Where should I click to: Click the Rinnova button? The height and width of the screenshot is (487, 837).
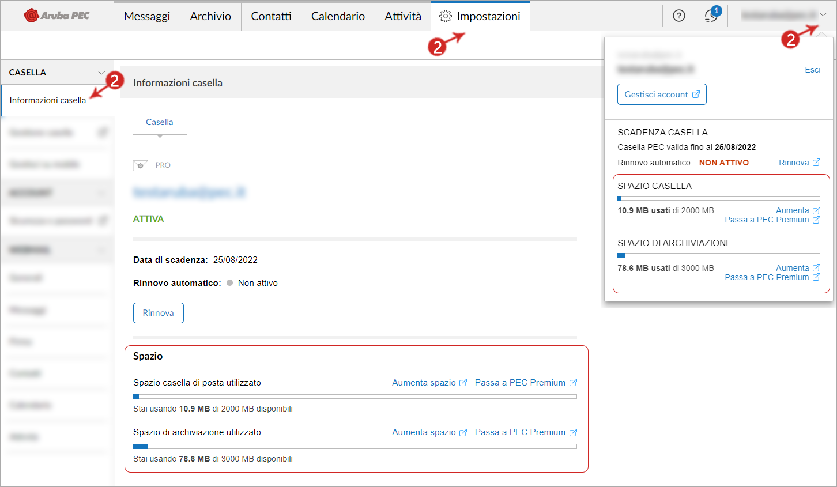click(158, 312)
